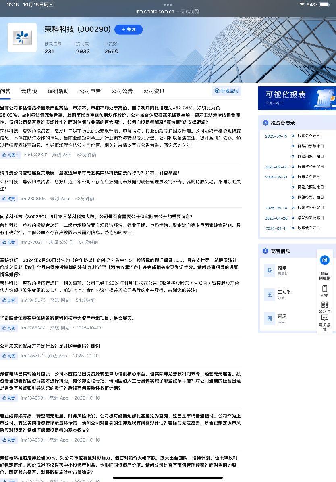Select the 公司公告 tab
The width and height of the screenshot is (336, 482).
pyautogui.click(x=122, y=91)
